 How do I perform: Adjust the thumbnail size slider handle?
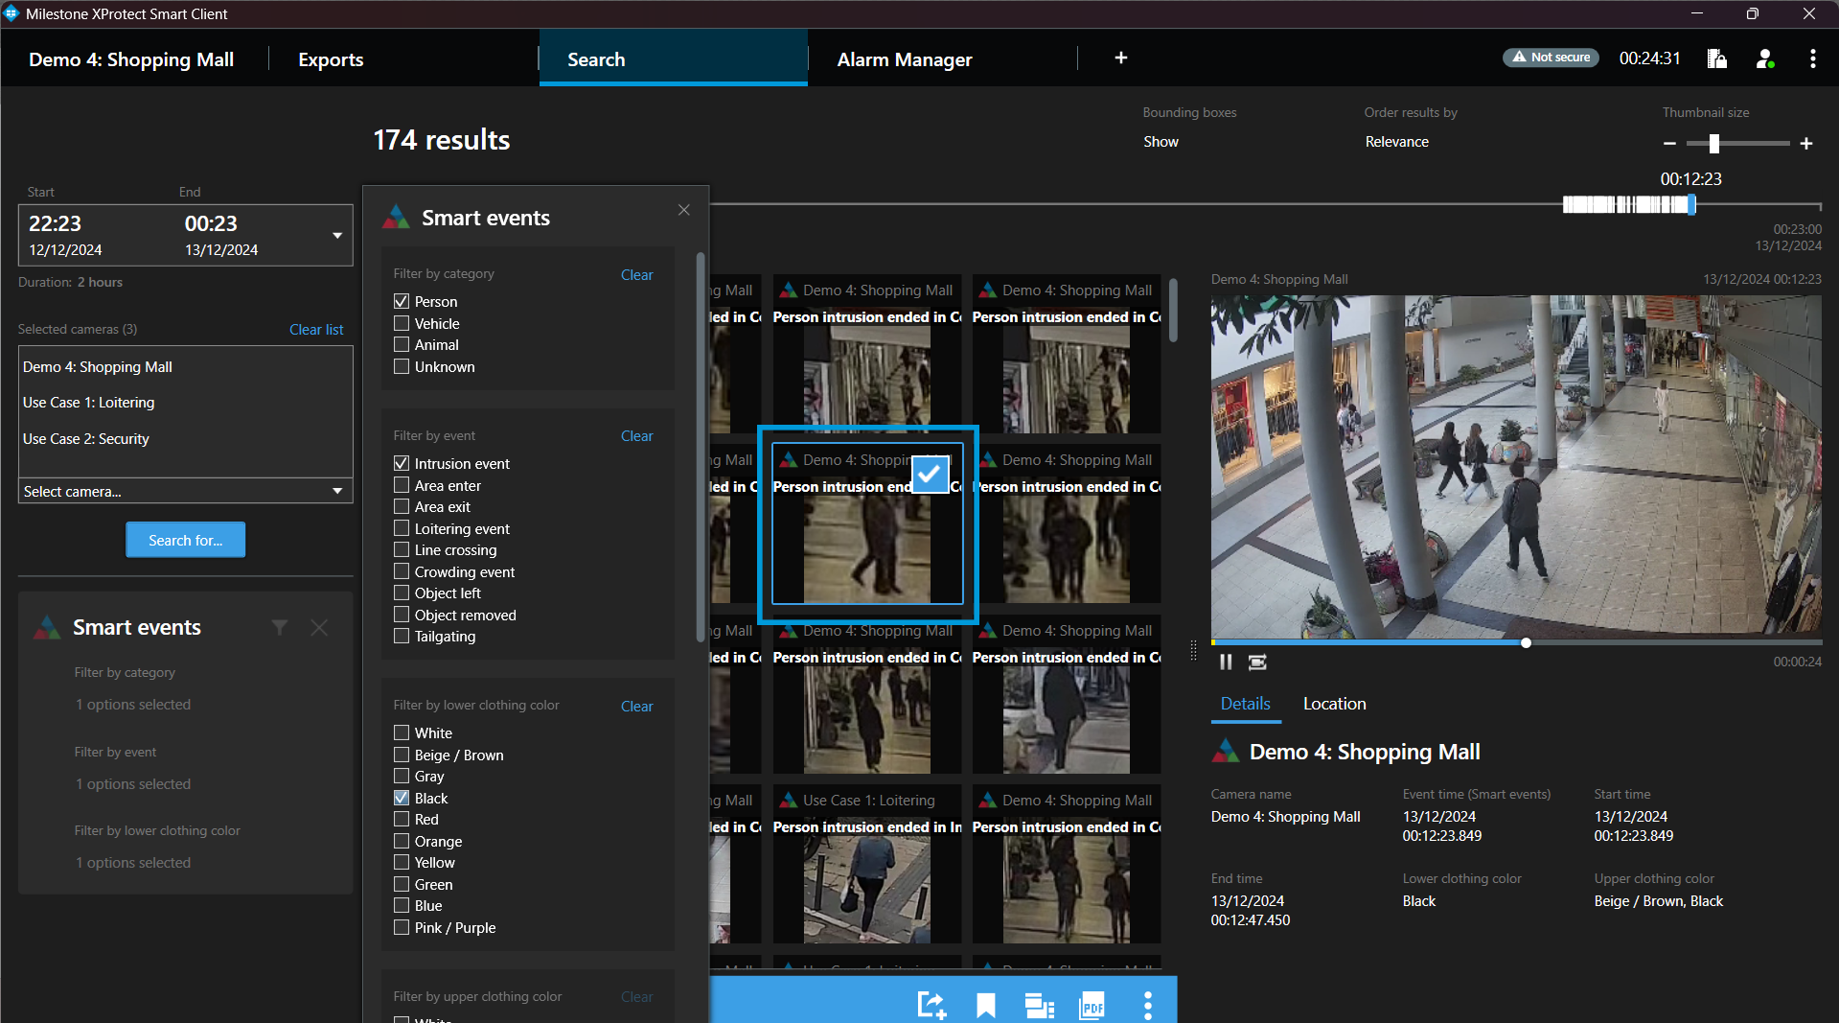tap(1713, 144)
